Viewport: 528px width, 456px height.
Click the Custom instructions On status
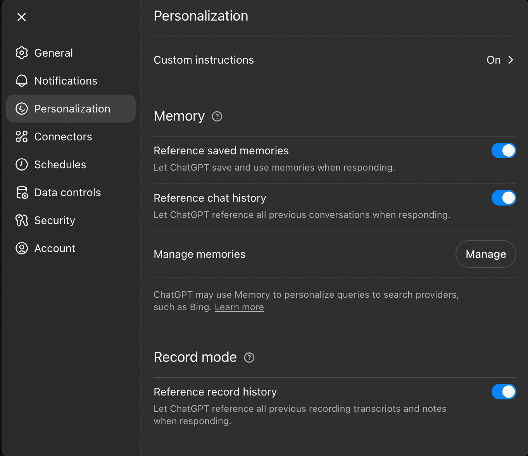point(493,60)
